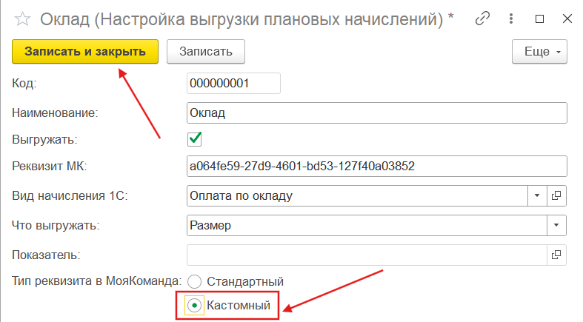Screen dimensions: 583x322
Task: Select the Стандартный radio option
Action: 196,281
